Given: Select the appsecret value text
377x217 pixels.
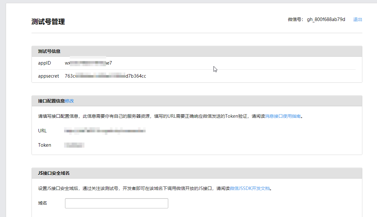Looking at the screenshot, I should pyautogui.click(x=105, y=76).
